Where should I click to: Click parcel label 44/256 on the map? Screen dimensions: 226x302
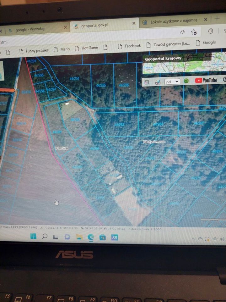click(124, 85)
